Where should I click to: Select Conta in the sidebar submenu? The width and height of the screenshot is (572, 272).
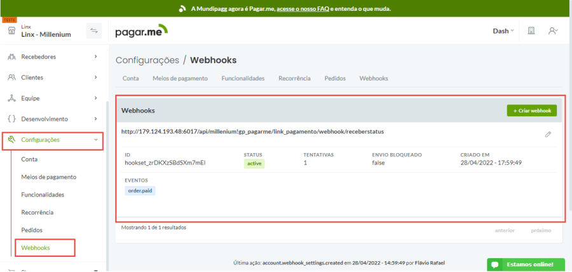tap(29, 160)
